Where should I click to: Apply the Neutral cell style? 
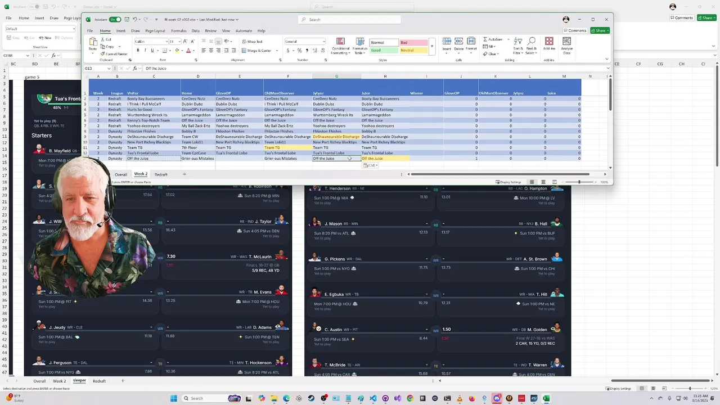(x=413, y=50)
